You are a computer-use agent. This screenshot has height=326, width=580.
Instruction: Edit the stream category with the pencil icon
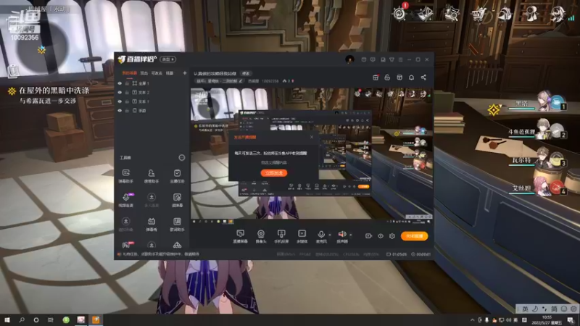tap(241, 81)
